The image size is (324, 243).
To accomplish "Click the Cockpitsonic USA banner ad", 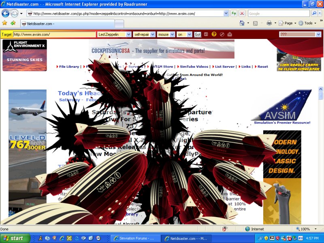I will coord(162,49).
